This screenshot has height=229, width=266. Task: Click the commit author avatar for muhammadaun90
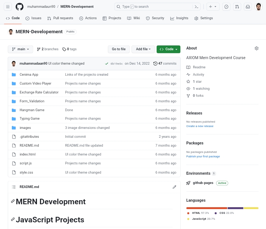coord(14,64)
